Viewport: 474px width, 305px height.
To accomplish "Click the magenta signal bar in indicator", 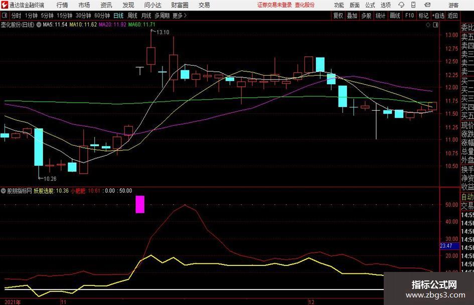I will click(x=140, y=204).
